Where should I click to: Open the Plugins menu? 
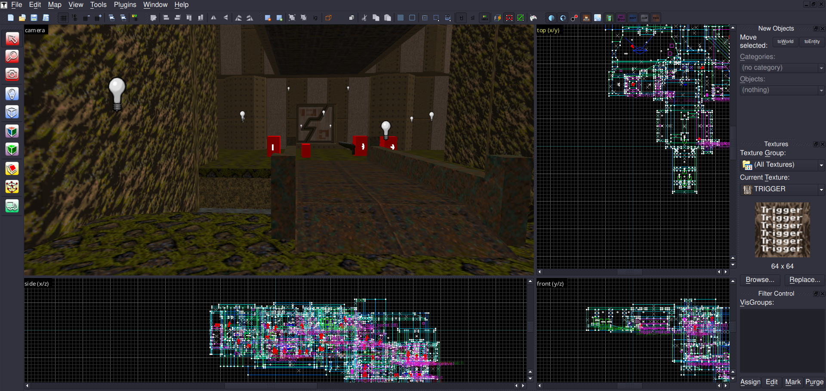click(125, 5)
